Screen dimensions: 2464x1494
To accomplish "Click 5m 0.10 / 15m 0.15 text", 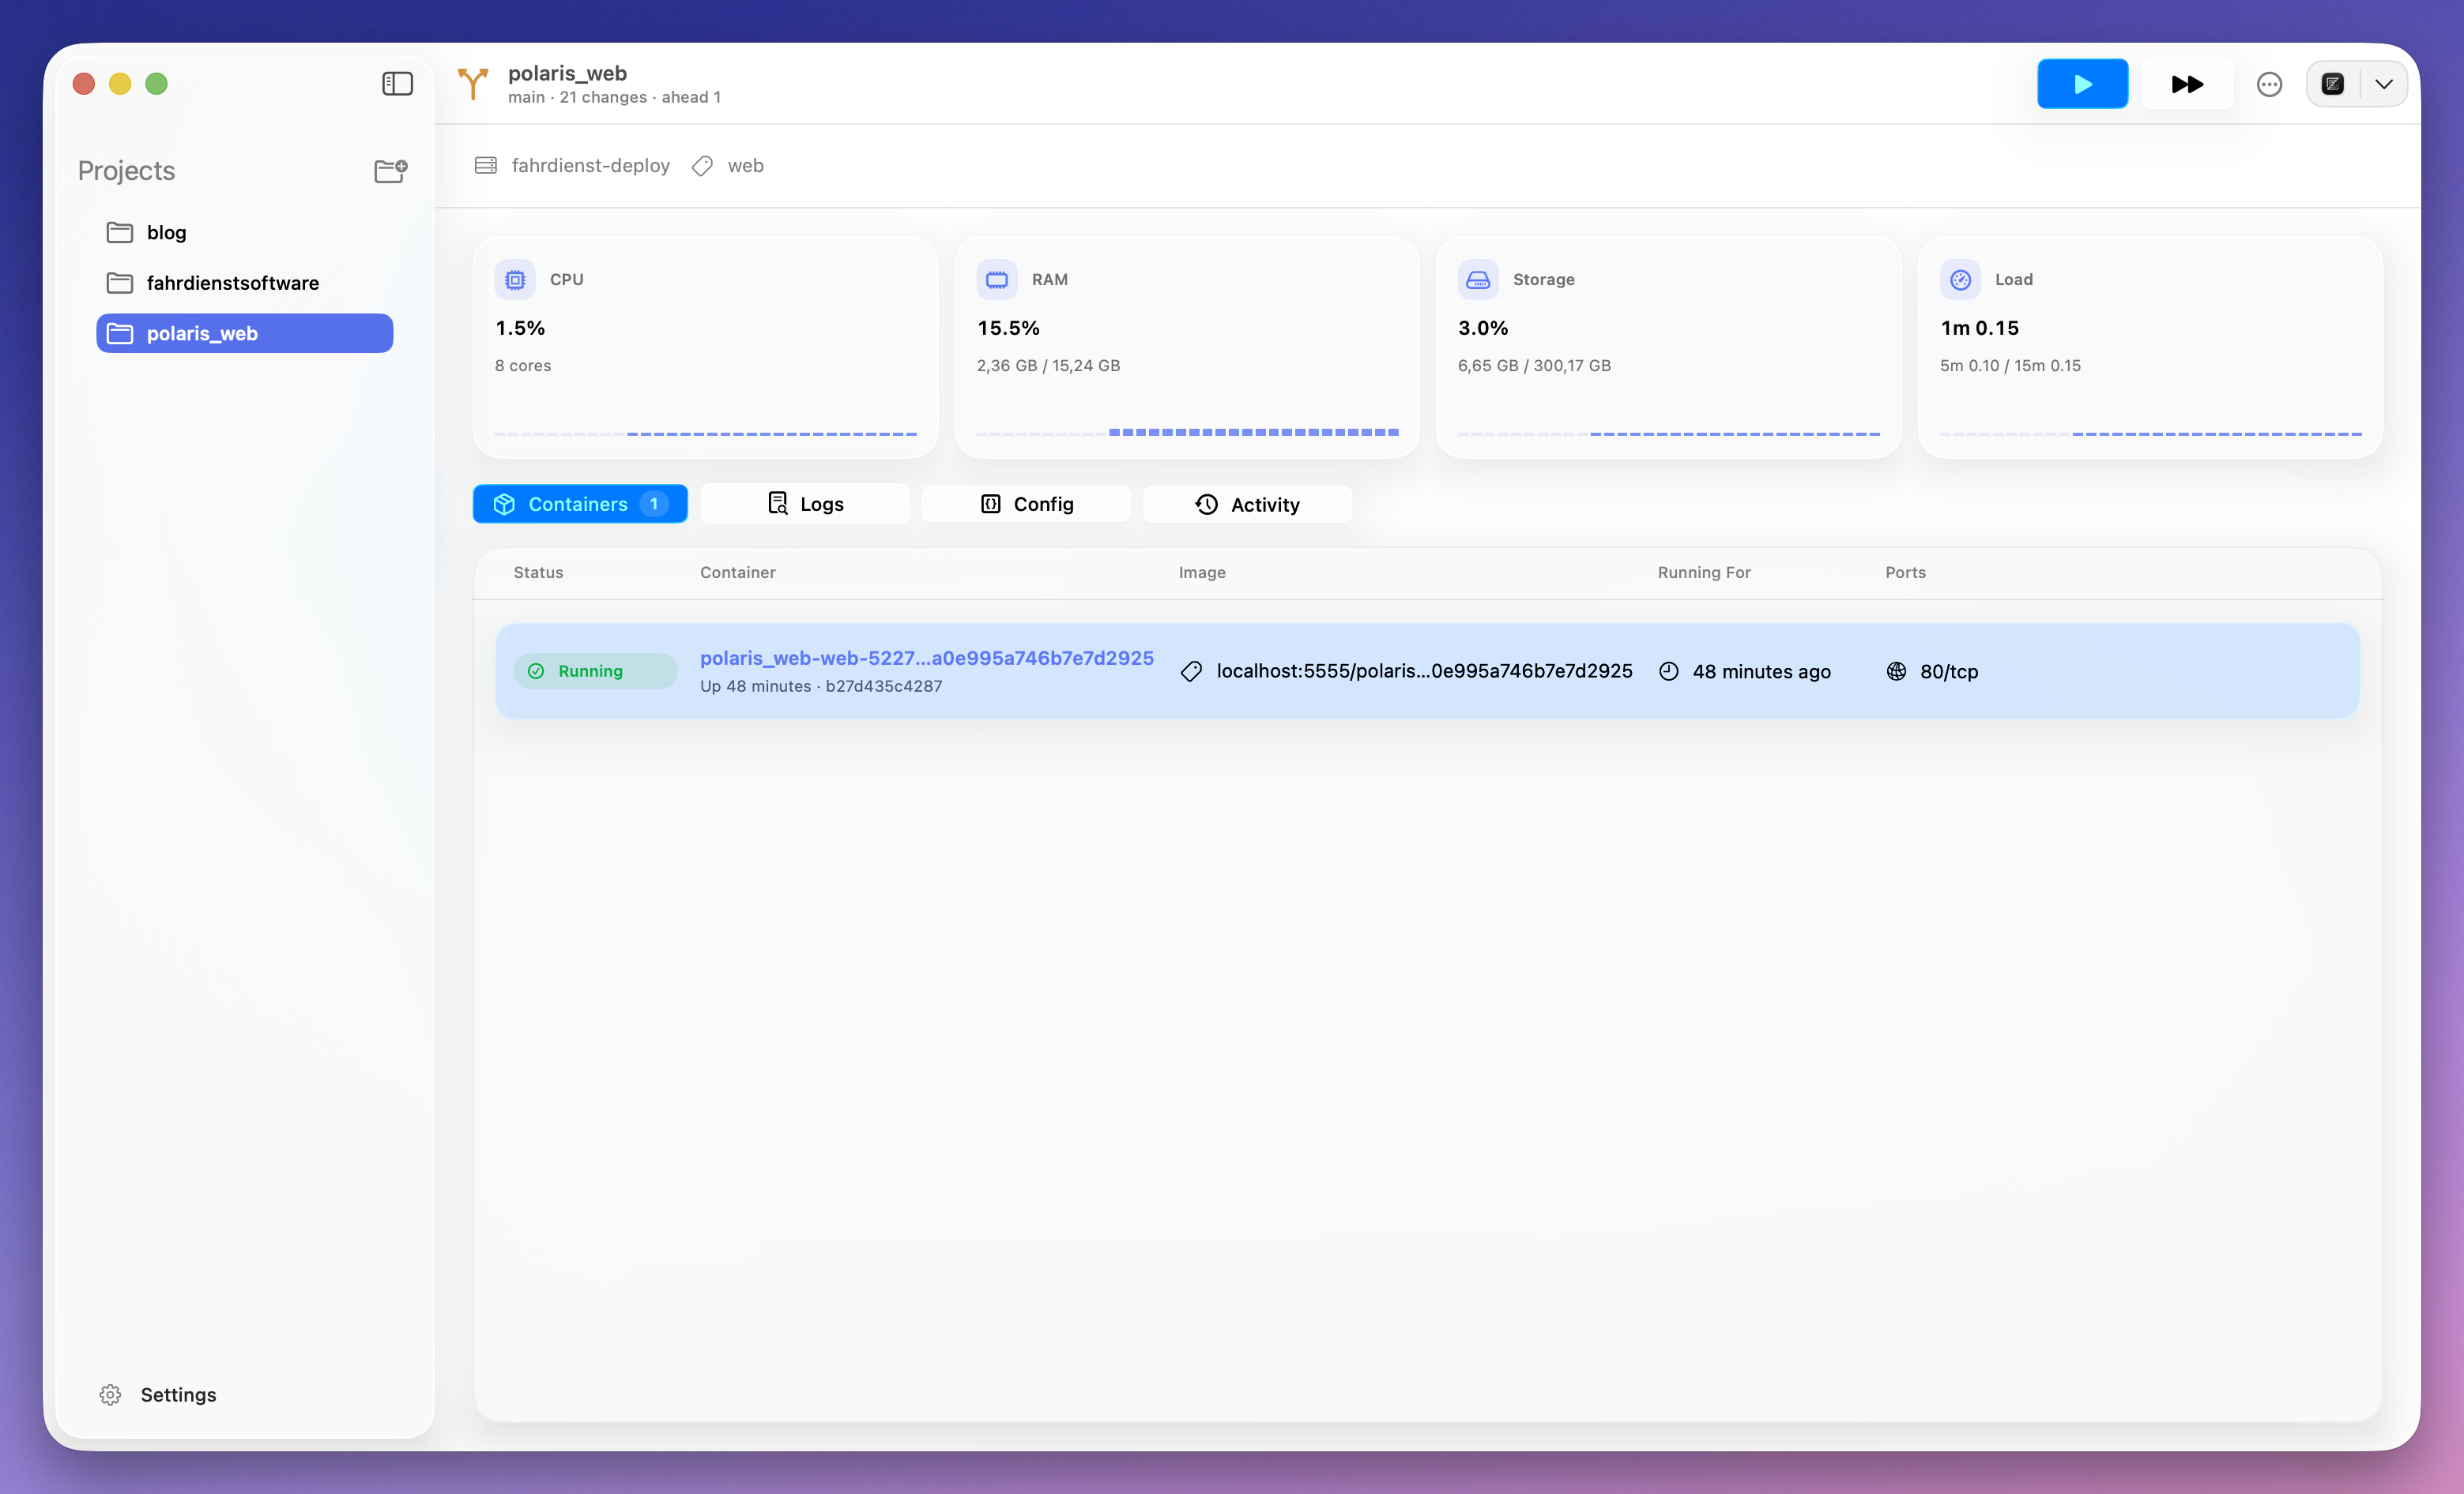I will [x=2010, y=366].
